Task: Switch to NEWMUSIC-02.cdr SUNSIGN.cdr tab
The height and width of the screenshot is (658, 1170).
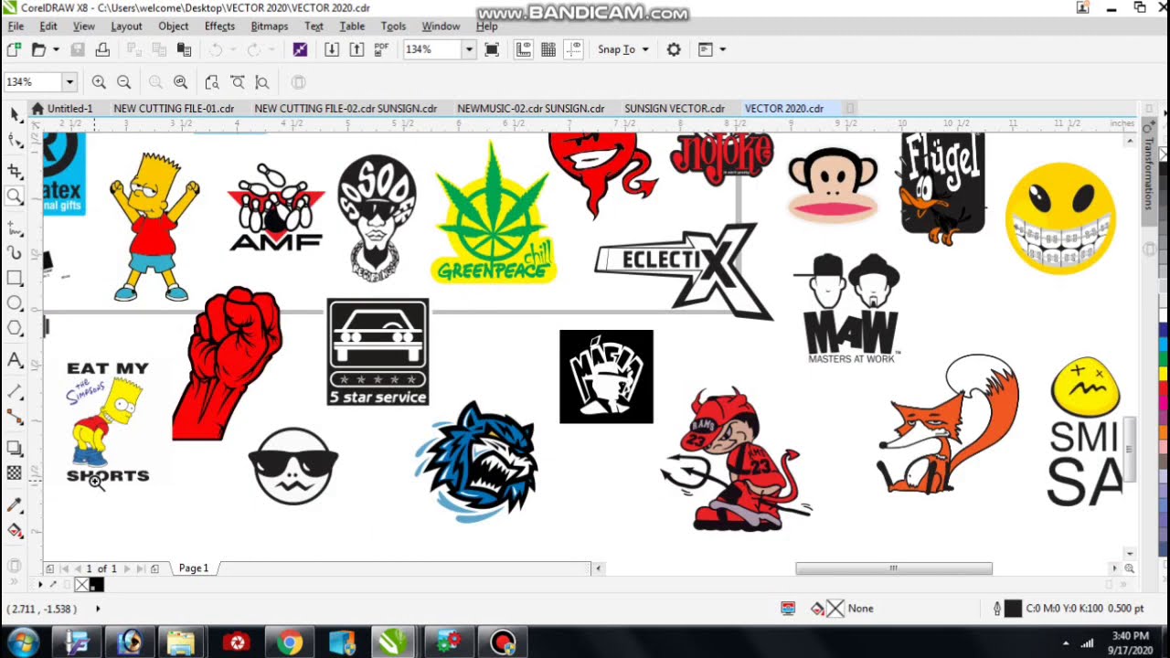Action: (531, 108)
